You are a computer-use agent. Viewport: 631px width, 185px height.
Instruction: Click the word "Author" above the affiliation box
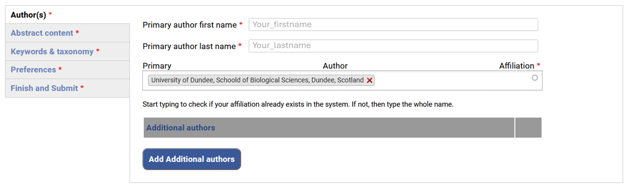pos(335,66)
